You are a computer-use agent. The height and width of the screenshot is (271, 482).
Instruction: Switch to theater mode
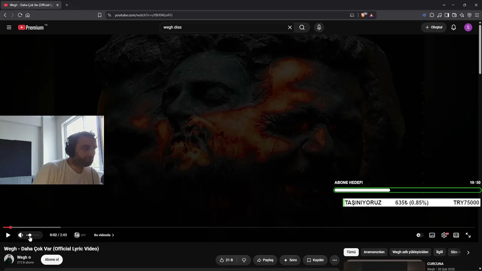tap(456, 235)
